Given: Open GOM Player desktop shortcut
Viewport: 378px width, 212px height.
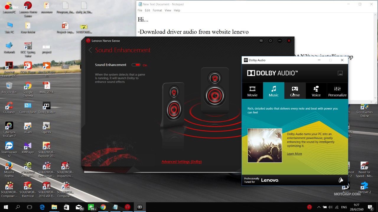Looking at the screenshot, I should (28, 68).
